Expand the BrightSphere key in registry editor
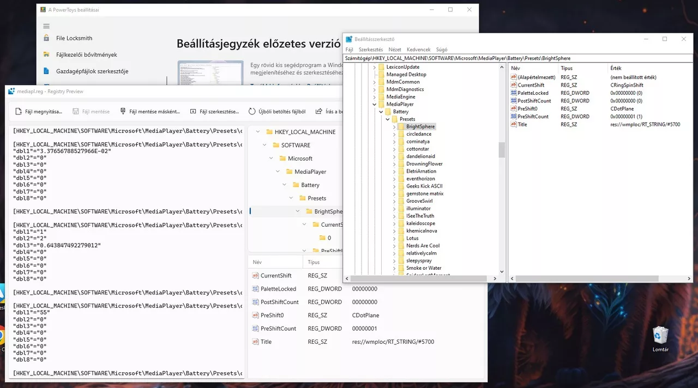 pyautogui.click(x=394, y=126)
